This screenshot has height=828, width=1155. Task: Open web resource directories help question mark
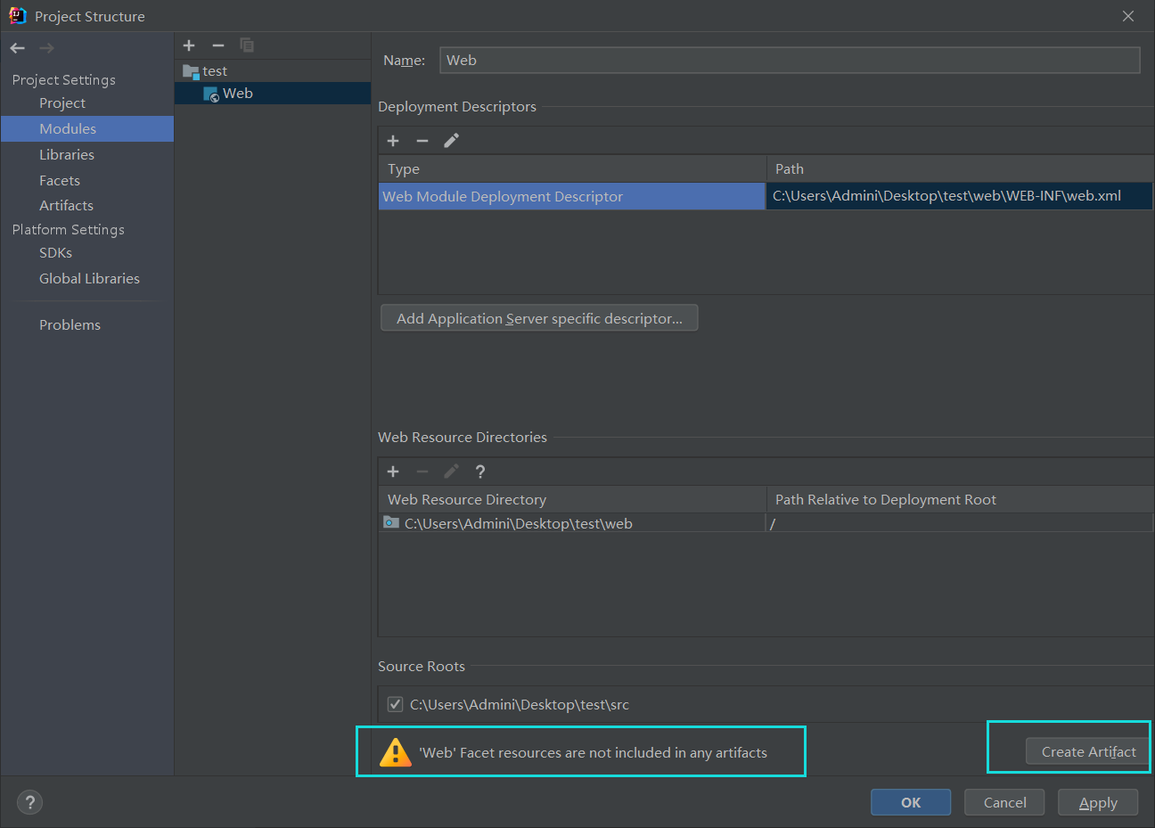480,471
